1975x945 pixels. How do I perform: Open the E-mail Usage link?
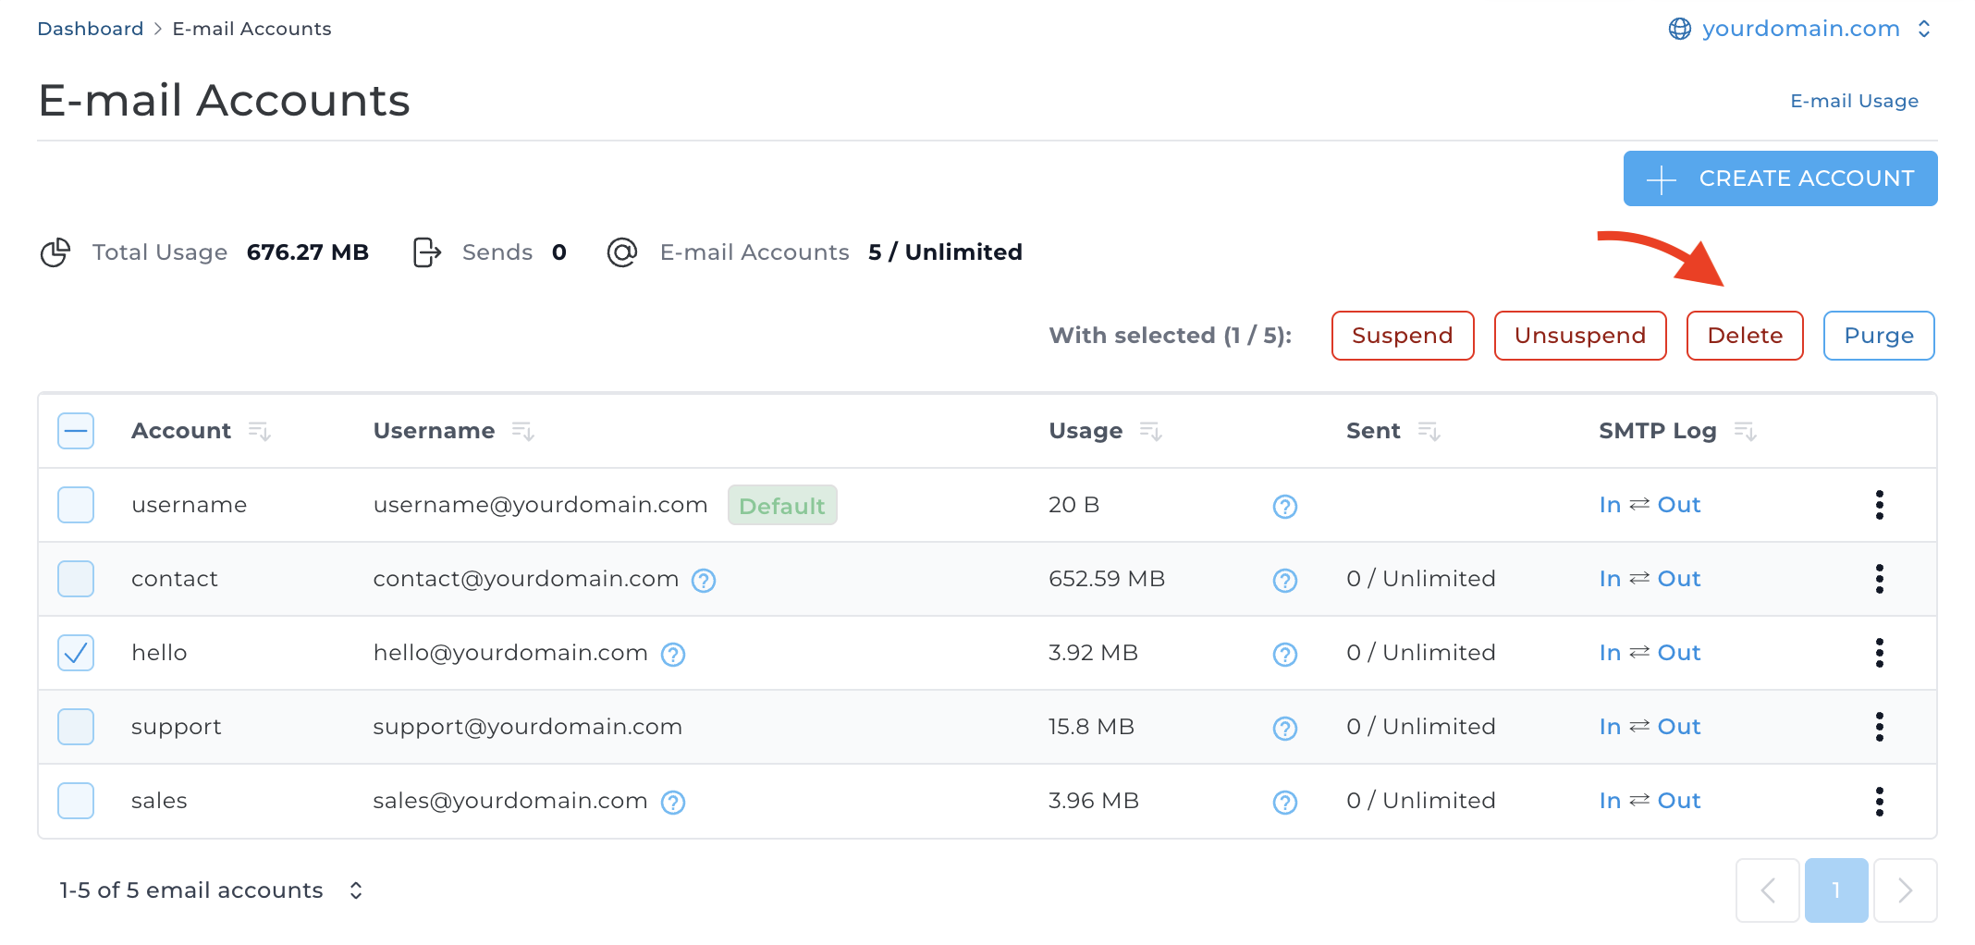click(x=1854, y=101)
